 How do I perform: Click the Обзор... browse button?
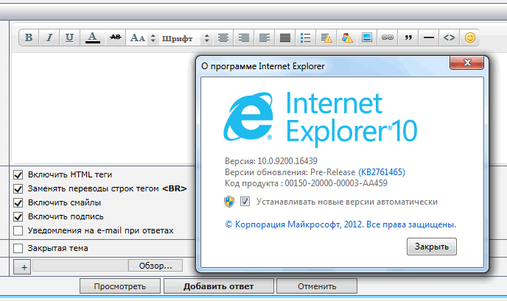click(155, 266)
